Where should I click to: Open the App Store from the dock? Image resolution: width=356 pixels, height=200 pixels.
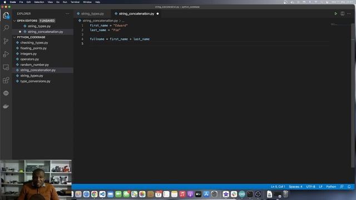pyautogui.click(x=206, y=194)
